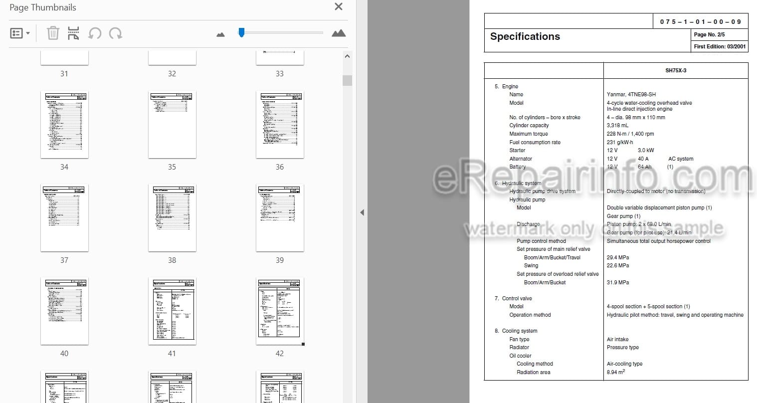The image size is (757, 403).
Task: Click the extract pages scissors icon
Action: [73, 33]
